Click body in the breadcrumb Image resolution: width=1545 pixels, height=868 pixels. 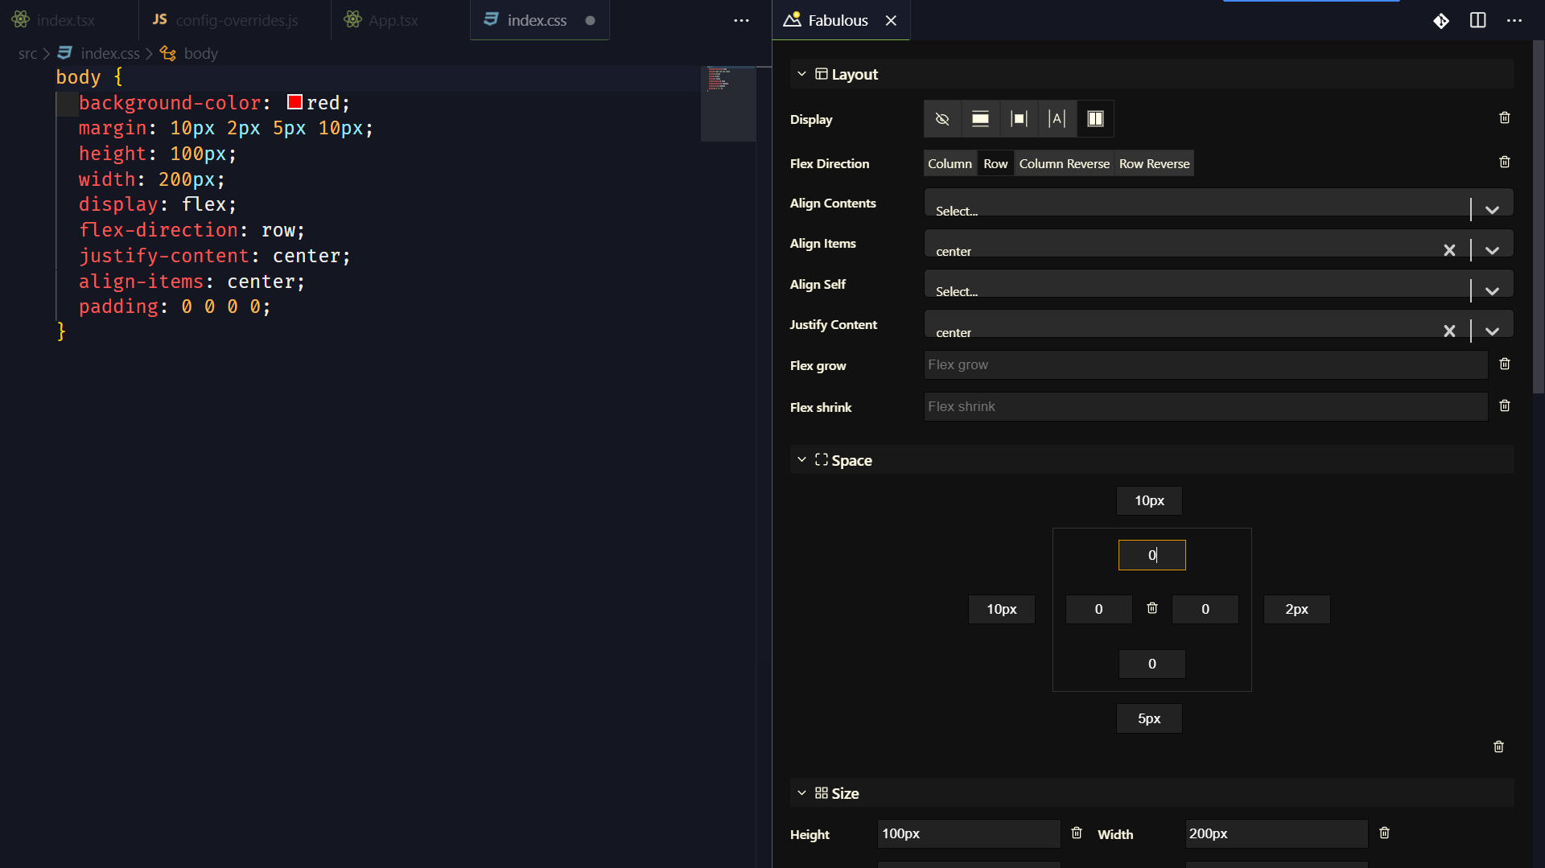click(200, 53)
